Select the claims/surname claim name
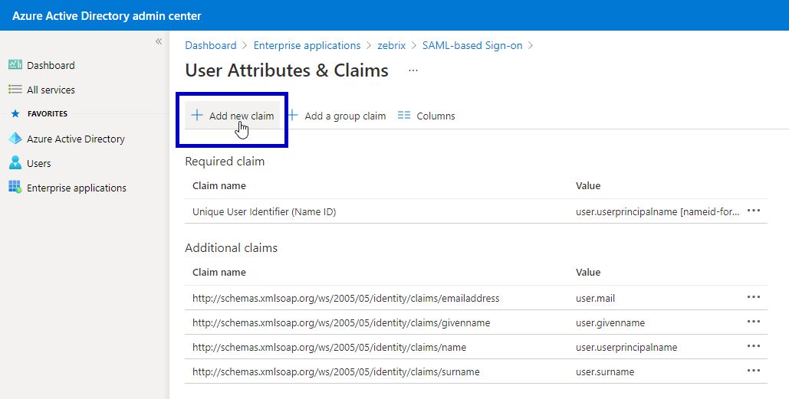 tap(336, 372)
